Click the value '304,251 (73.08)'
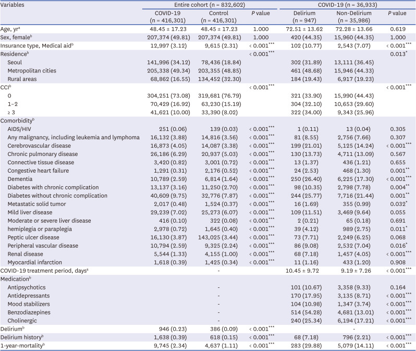Image resolution: width=416 pixels, height=351 pixels. pyautogui.click(x=168, y=96)
